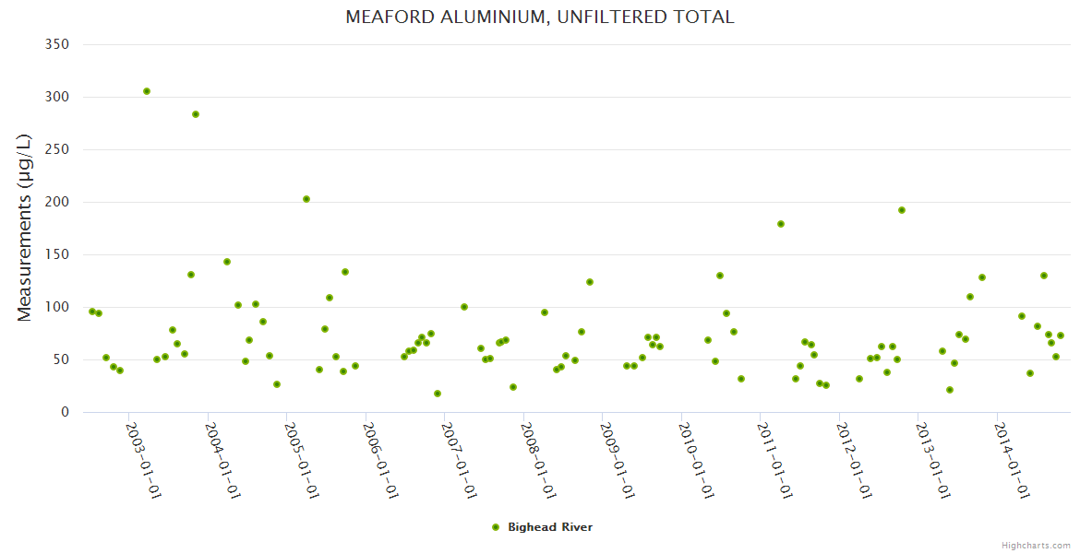Select the 2011 data point near 179
The image size is (1080, 553).
pos(781,224)
